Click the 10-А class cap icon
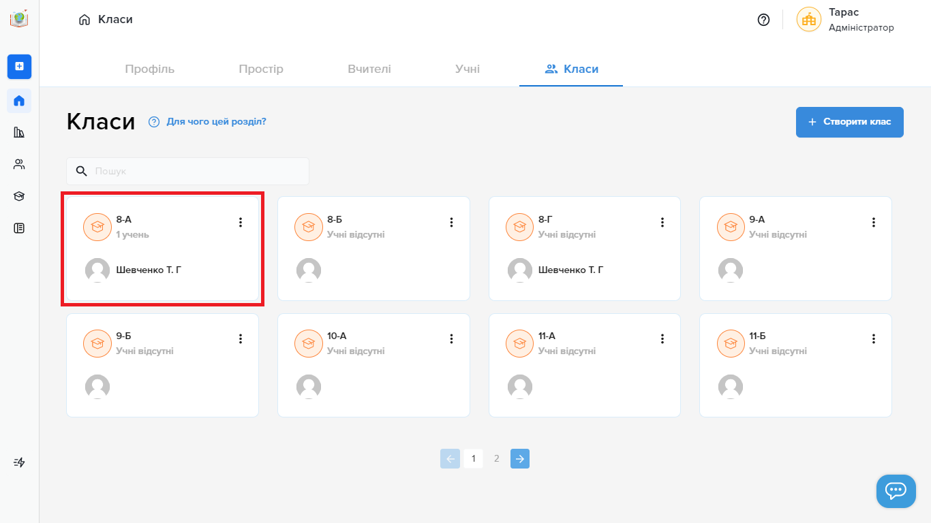Viewport: 931px width, 523px height. (x=309, y=343)
